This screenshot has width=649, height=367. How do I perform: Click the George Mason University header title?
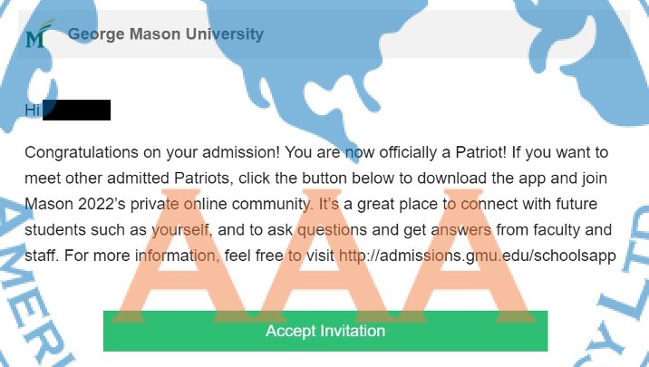(166, 35)
